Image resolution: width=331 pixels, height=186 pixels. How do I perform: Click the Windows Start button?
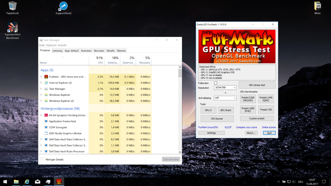(5, 182)
